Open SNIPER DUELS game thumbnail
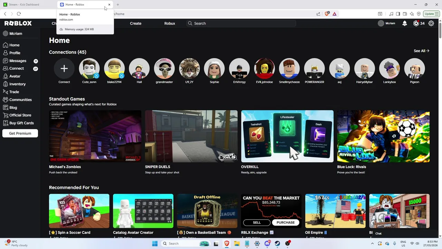The height and width of the screenshot is (249, 442). (191, 136)
